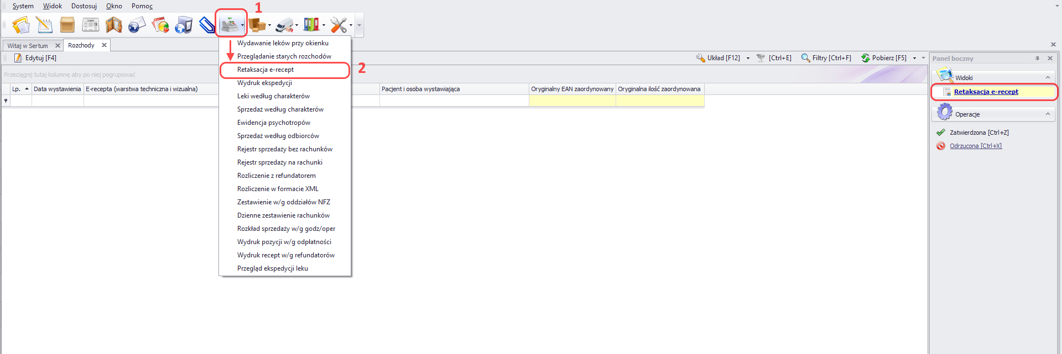Click the notepad with pencil icon
The height and width of the screenshot is (354, 1062).
44,25
